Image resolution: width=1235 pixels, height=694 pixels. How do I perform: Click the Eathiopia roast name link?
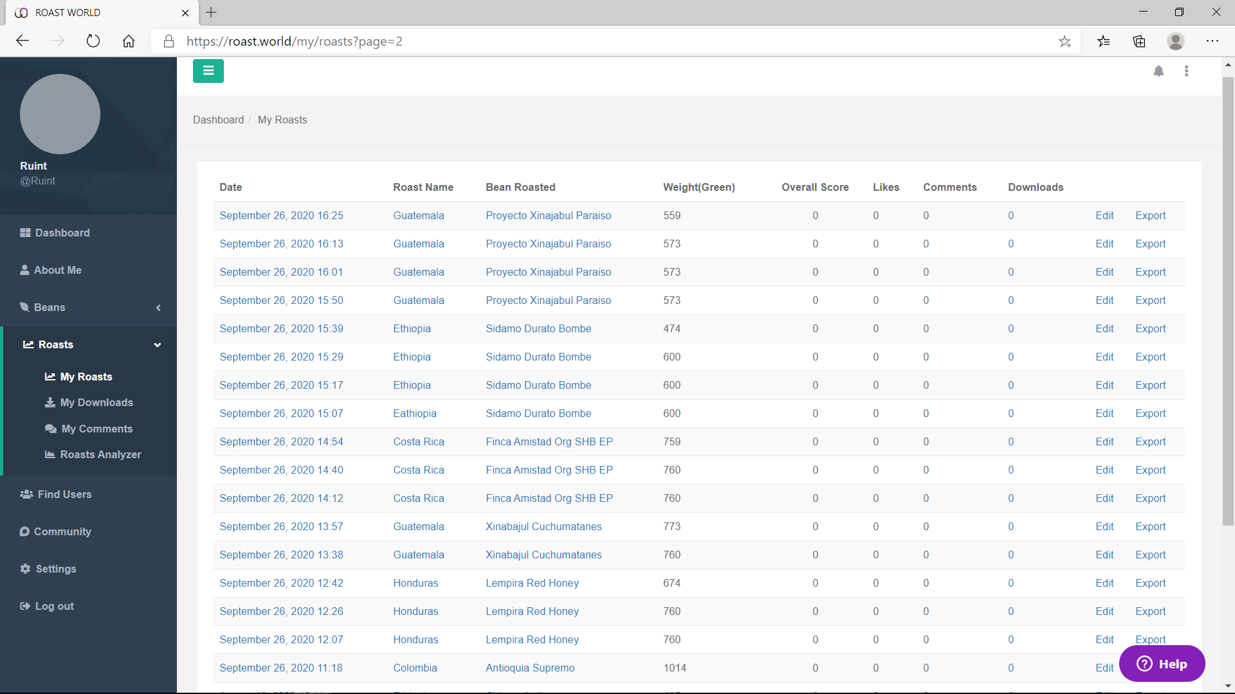click(415, 413)
